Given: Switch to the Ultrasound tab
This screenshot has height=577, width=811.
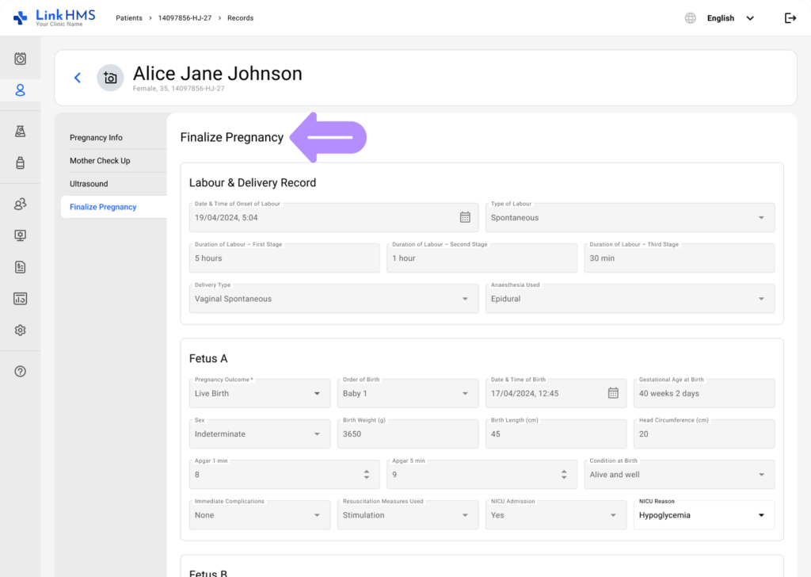Looking at the screenshot, I should point(89,184).
